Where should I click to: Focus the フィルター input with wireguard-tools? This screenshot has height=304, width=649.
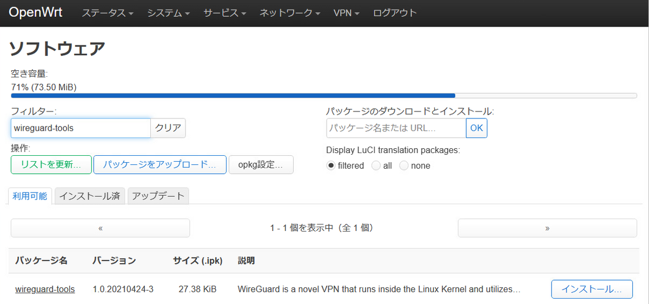[81, 128]
